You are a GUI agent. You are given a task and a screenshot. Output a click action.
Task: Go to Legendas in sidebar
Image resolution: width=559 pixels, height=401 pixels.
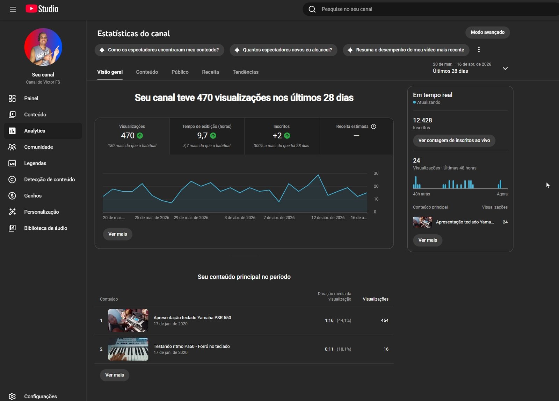(x=35, y=163)
